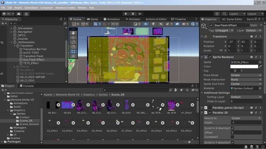Image resolution: width=266 pixels, height=149 pixels.
Task: Open the Layers dropdown
Action: 237,14
